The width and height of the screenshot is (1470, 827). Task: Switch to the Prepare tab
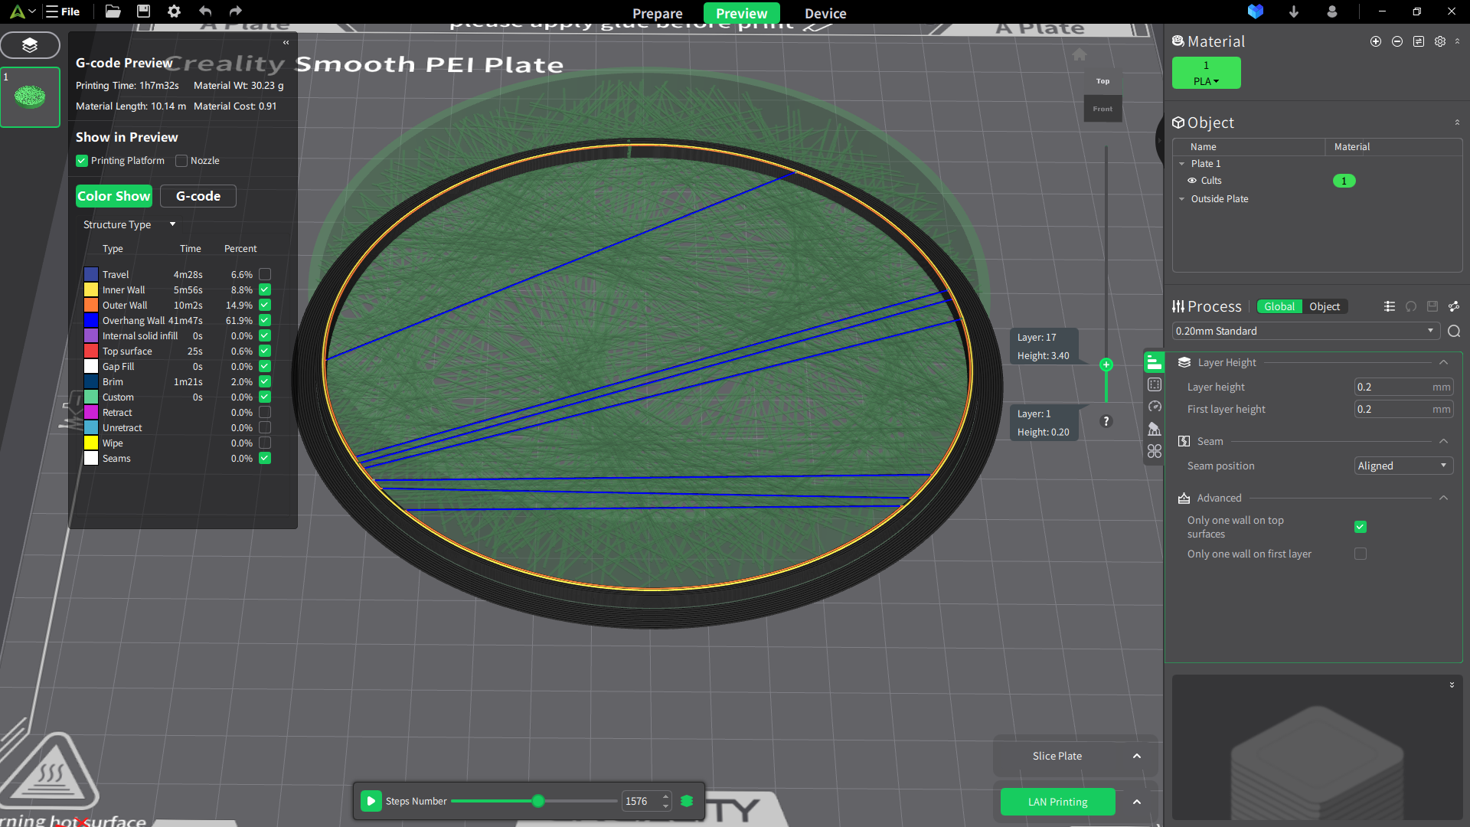click(658, 13)
